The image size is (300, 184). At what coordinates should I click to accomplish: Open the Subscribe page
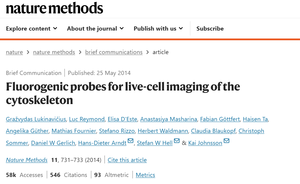(210, 29)
